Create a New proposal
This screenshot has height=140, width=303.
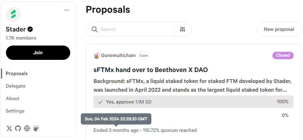coord(279,29)
